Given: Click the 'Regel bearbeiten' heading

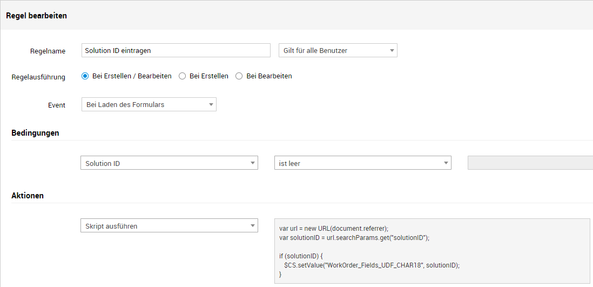Looking at the screenshot, I should [36, 16].
